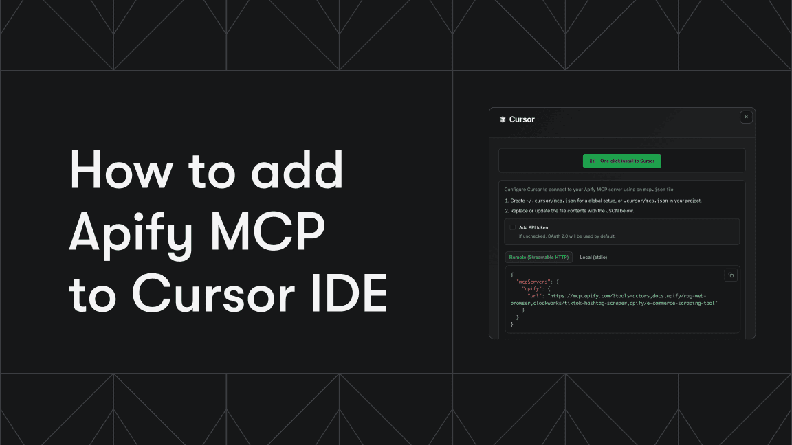Click the Cursor title text in the header
Viewport: 792px width, 445px height.
pos(522,119)
